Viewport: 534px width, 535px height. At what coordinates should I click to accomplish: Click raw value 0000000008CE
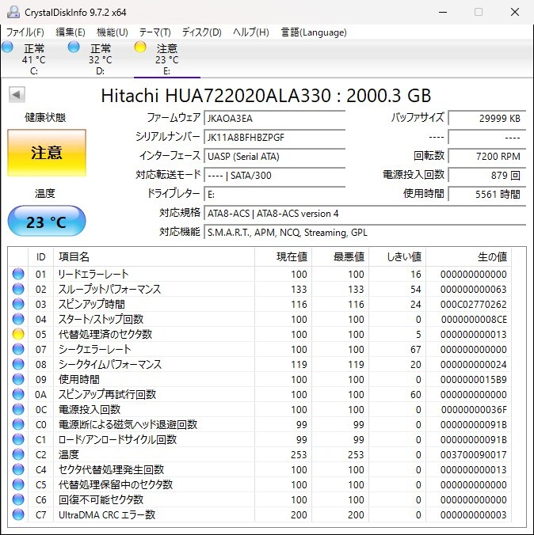(x=474, y=320)
